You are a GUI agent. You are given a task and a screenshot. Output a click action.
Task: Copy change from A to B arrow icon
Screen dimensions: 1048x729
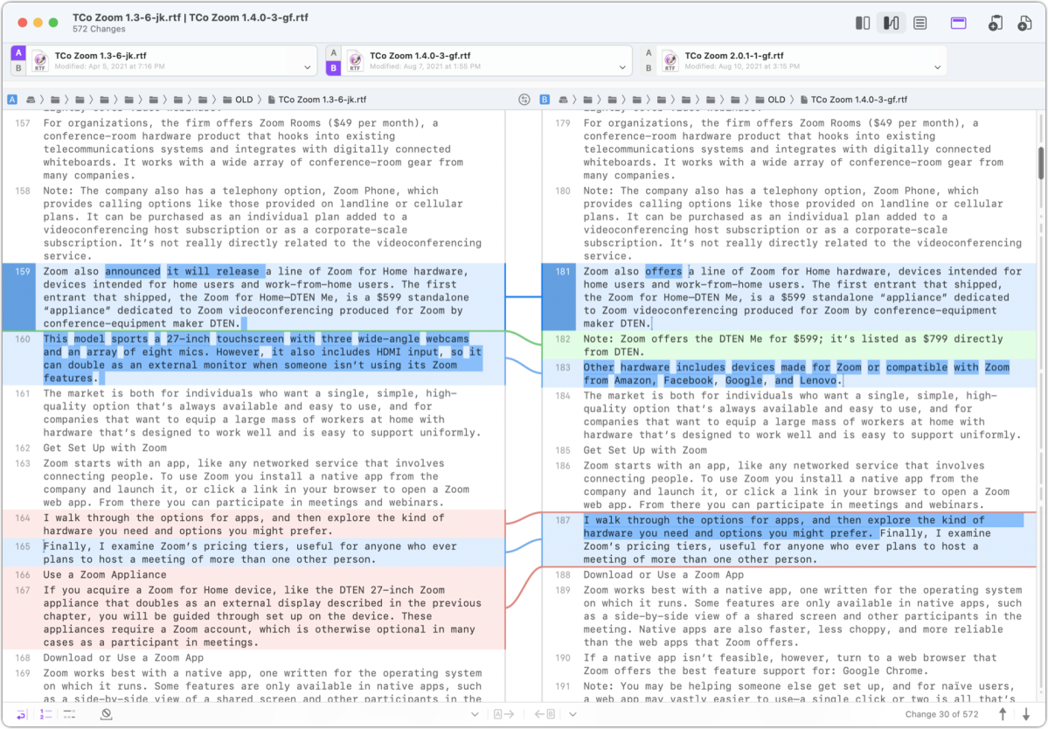(x=503, y=714)
